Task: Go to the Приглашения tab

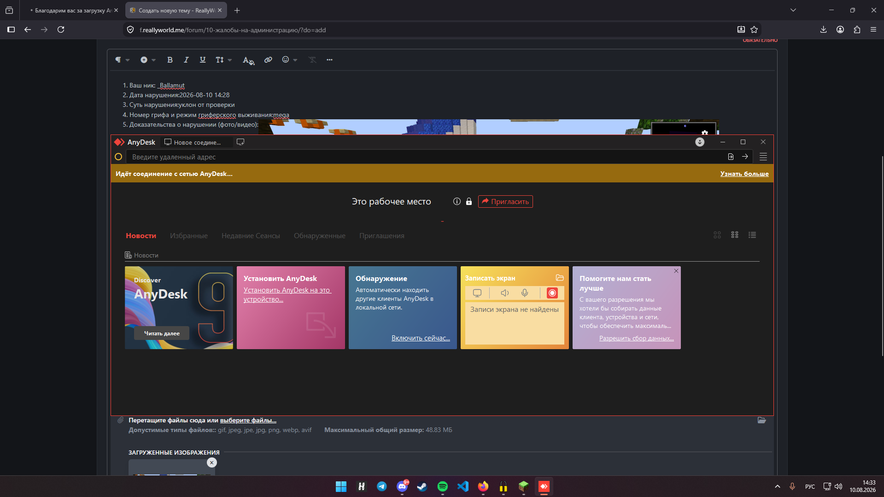Action: coord(382,236)
